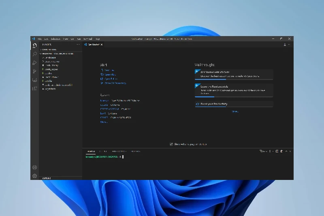Viewport: 324px width, 216px height.
Task: Close the terminal panel
Action: pos(290,151)
